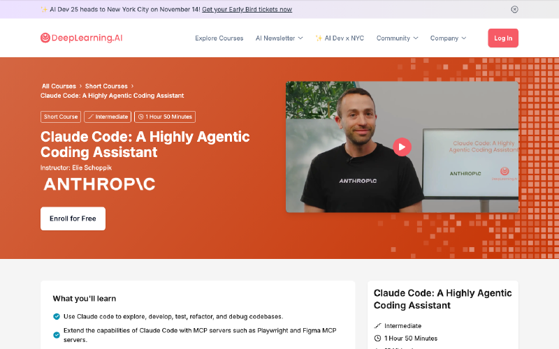This screenshot has height=349, width=559.
Task: Click the Claude Code breadcrumb title
Action: pos(112,96)
